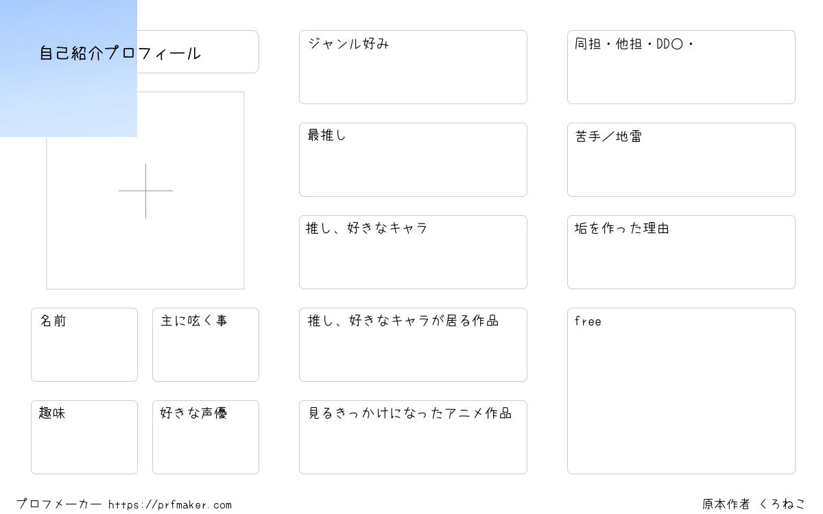This screenshot has width=823, height=514.
Task: Select the 垢を作った理由 field
Action: coord(681,252)
